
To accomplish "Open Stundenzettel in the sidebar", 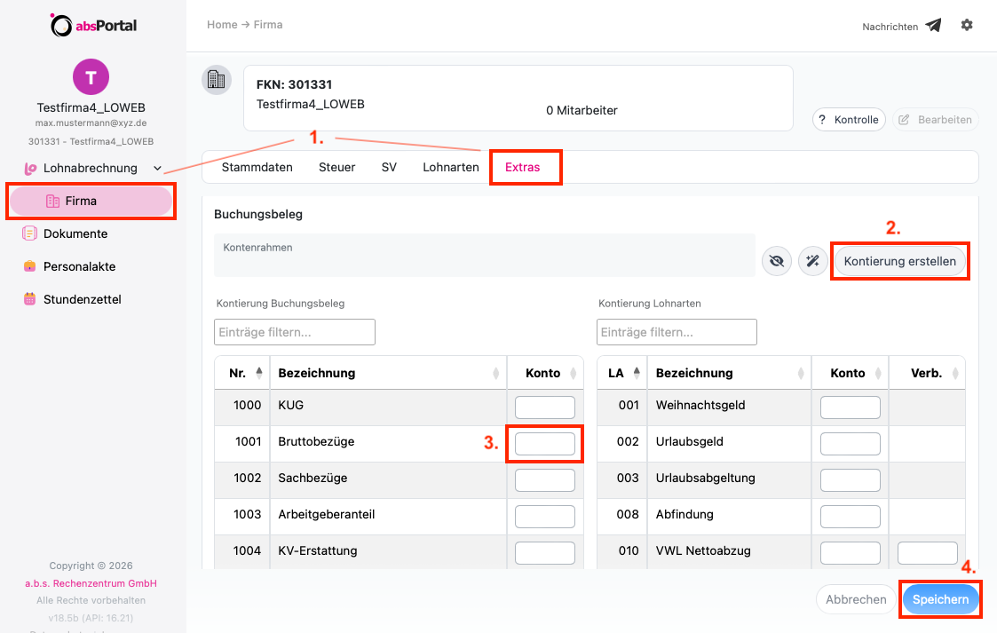I will tap(82, 299).
